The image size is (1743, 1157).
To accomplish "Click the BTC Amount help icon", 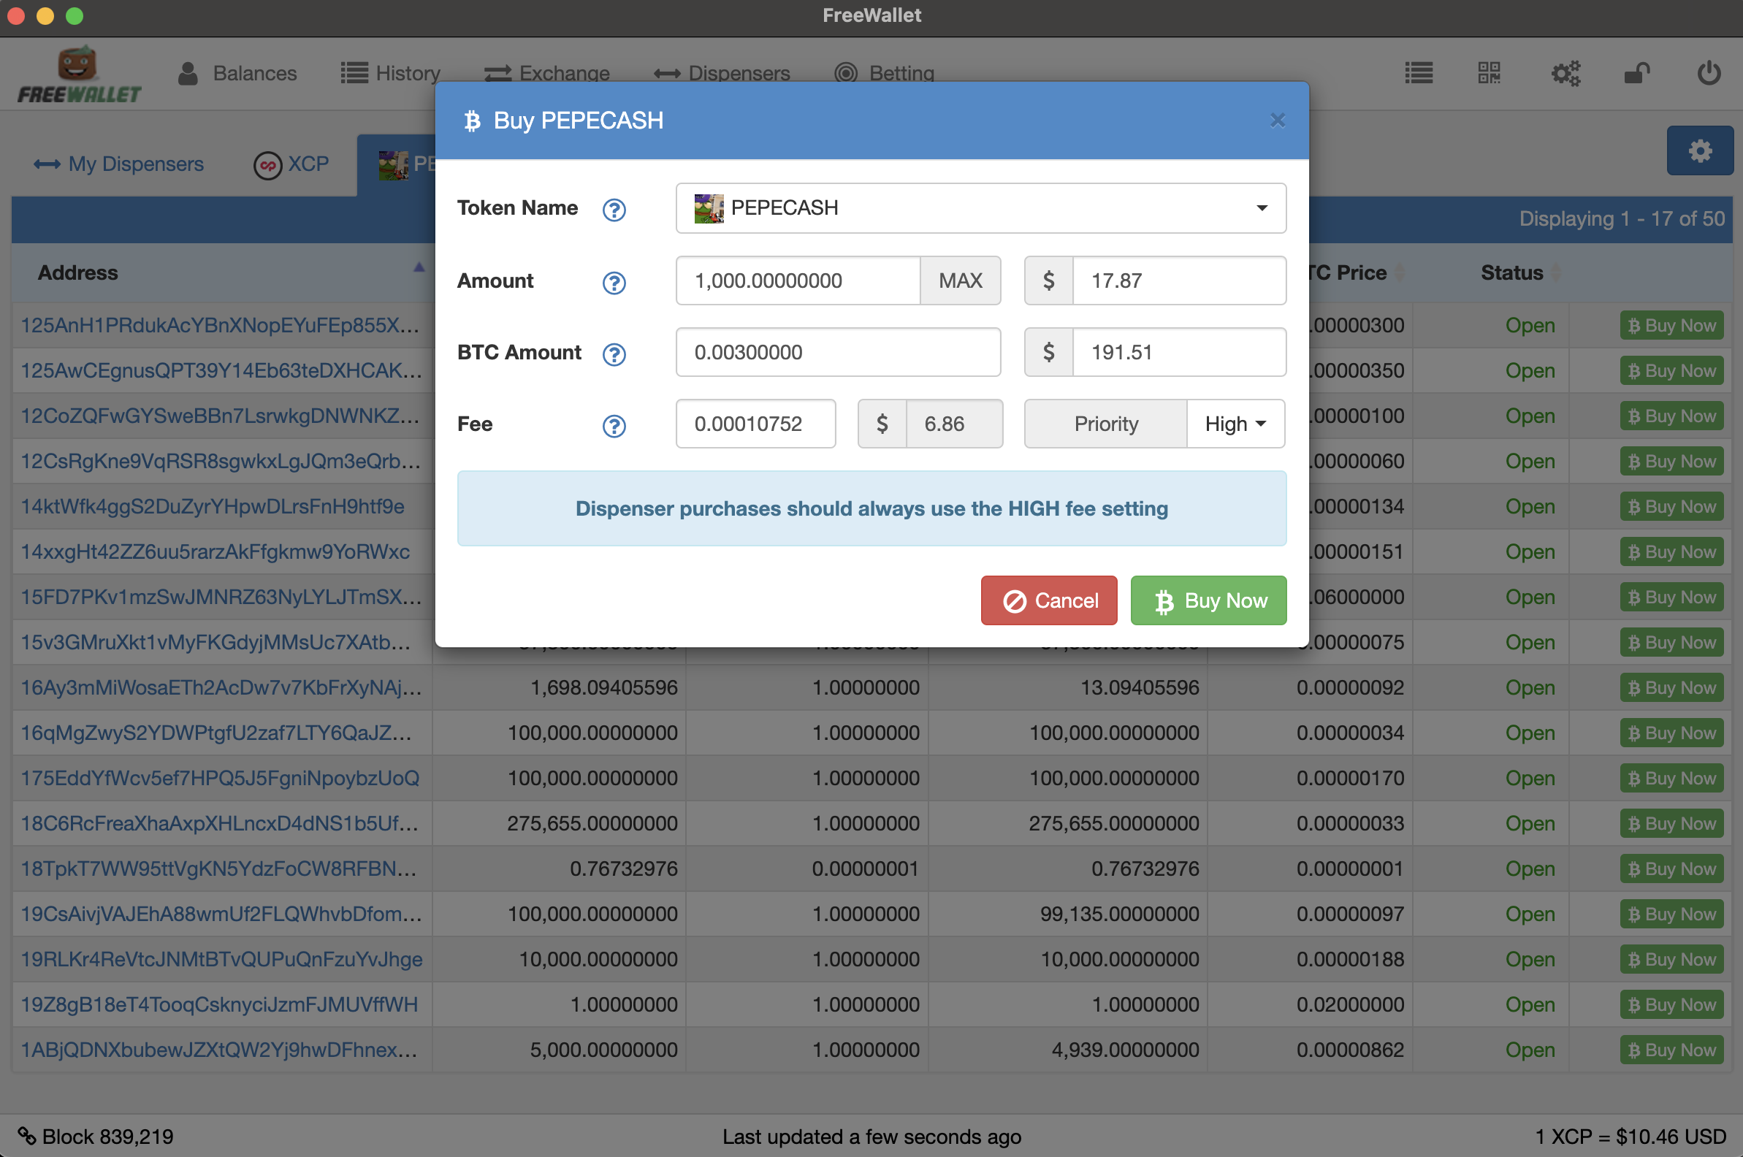I will (614, 354).
